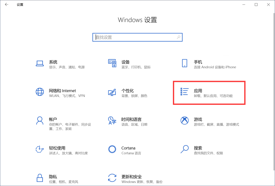275x186 pixels.
Task: Open the 设备 settings title
Action: 126,62
